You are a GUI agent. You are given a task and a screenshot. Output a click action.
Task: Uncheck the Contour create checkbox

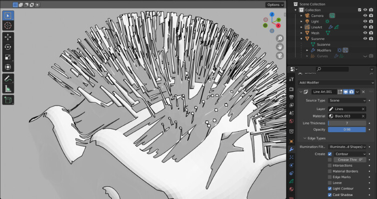tap(330, 154)
